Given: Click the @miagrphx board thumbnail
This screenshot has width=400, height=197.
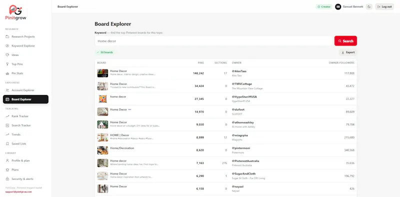Looking at the screenshot, I should coord(102,137).
